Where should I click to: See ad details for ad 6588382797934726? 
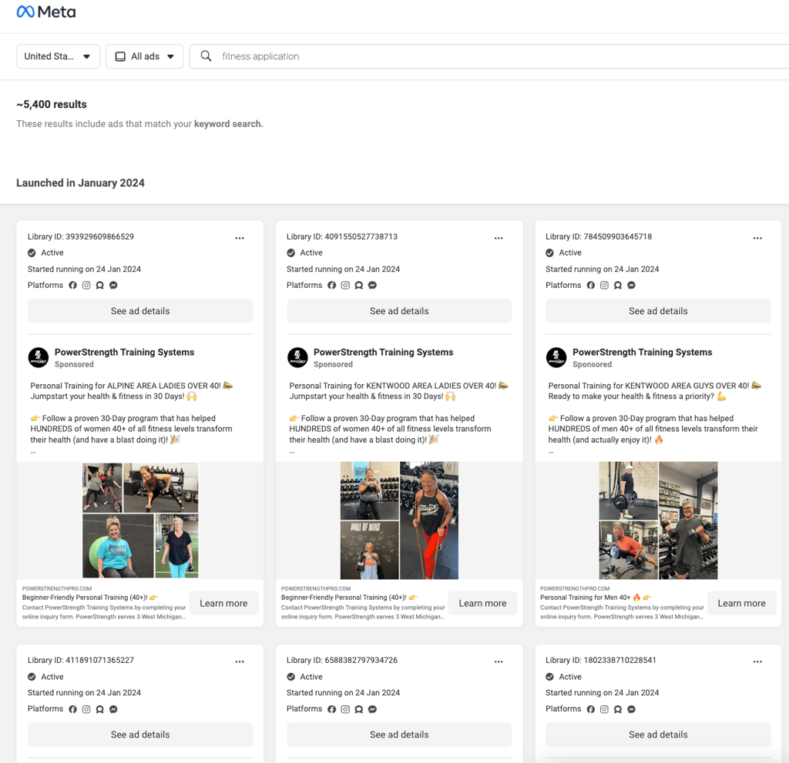(x=399, y=735)
